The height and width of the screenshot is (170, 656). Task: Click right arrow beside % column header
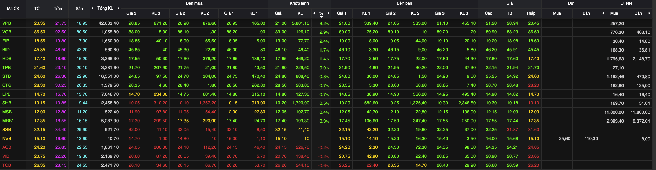pyautogui.click(x=329, y=13)
